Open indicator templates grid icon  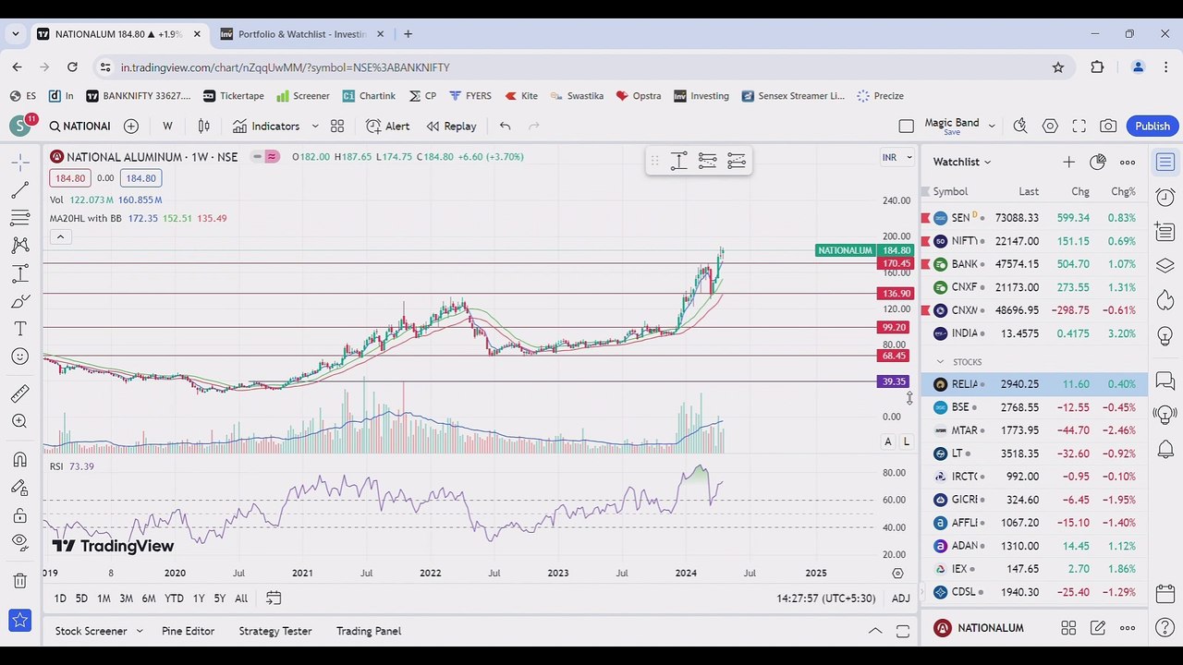click(337, 126)
